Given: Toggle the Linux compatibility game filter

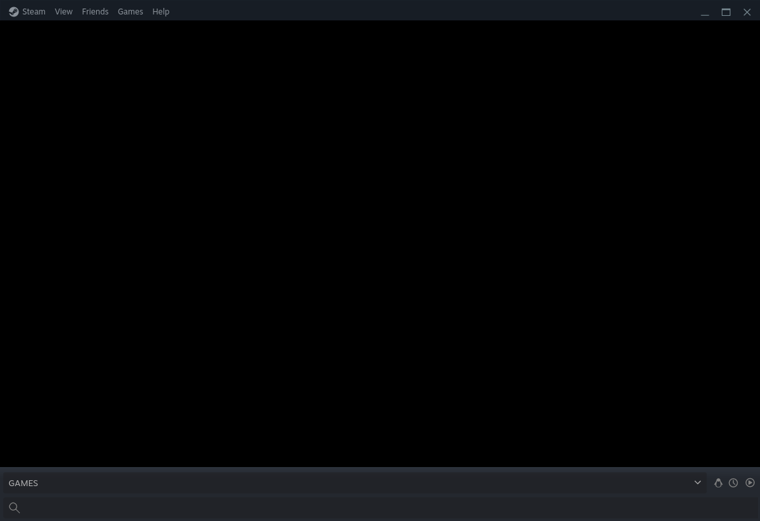Looking at the screenshot, I should coord(718,482).
